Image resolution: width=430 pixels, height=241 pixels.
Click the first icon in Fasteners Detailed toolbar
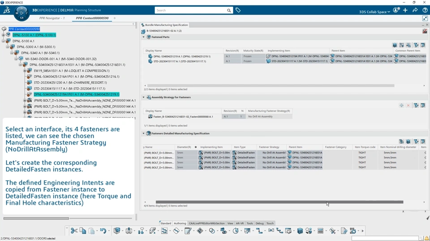[x=401, y=141]
